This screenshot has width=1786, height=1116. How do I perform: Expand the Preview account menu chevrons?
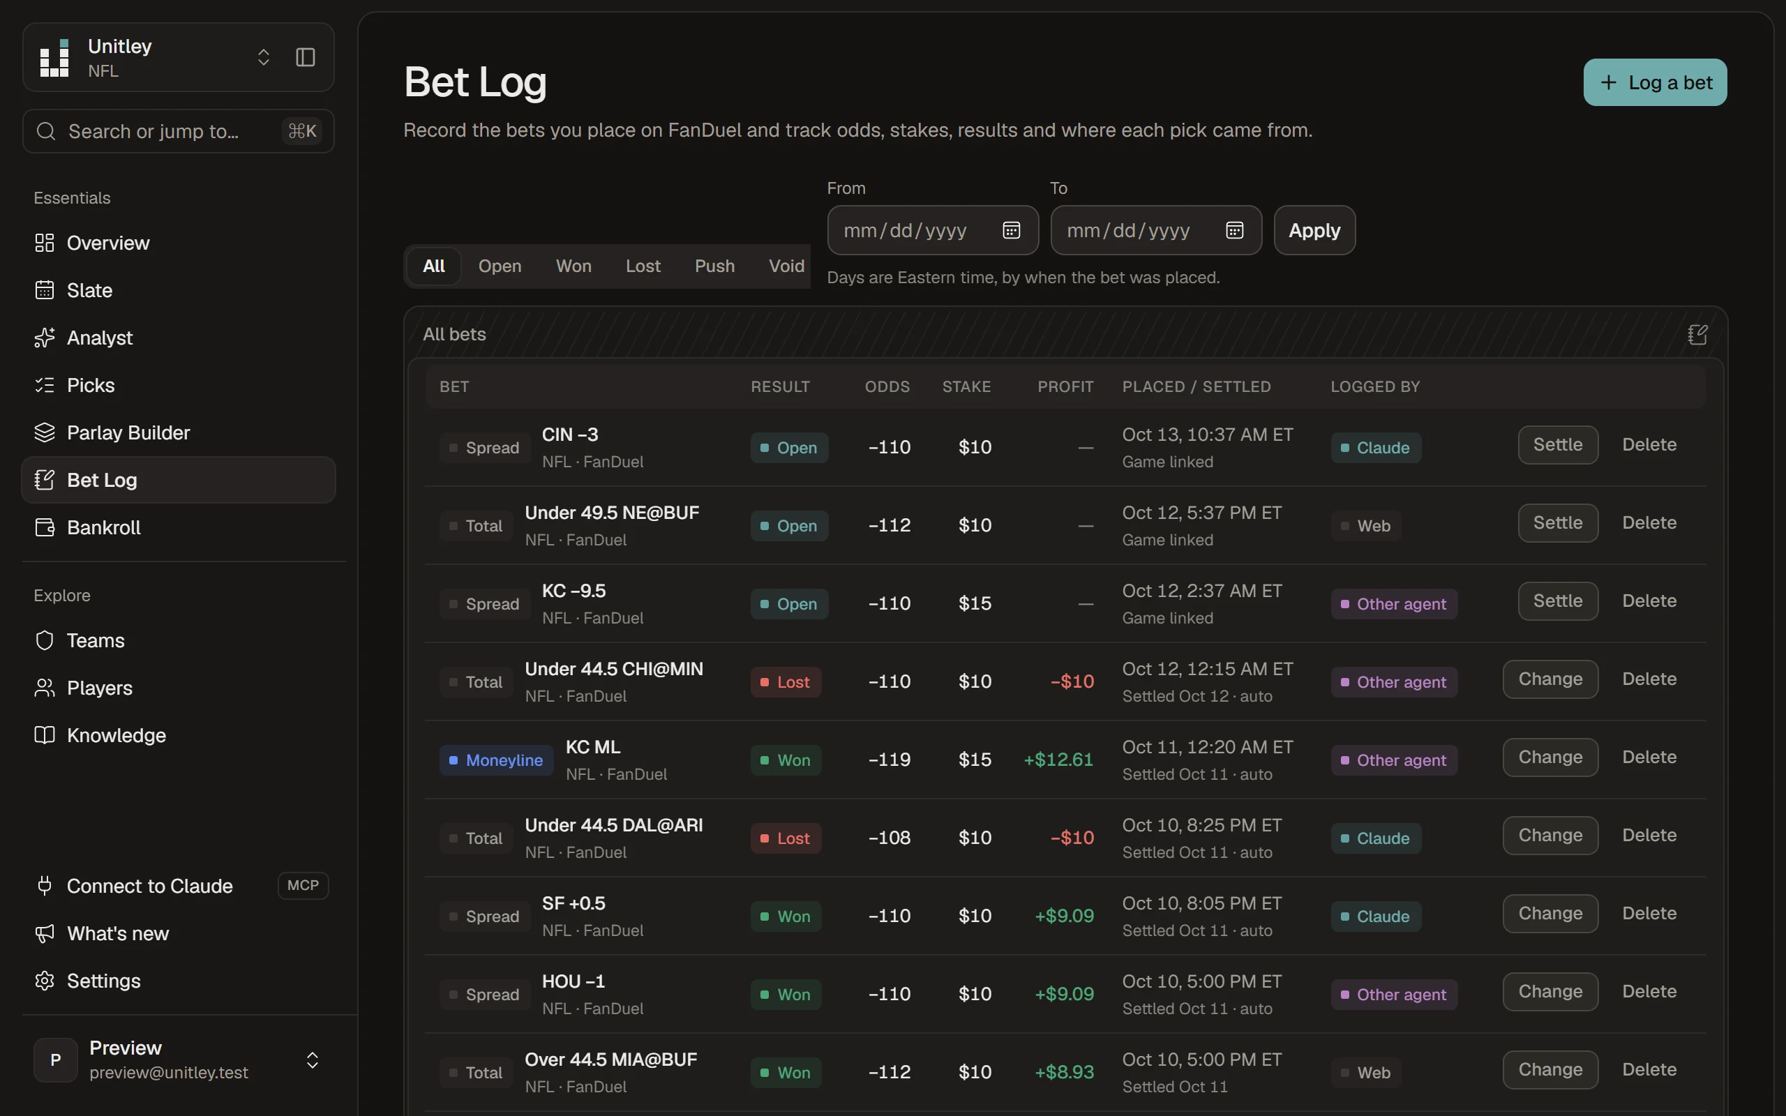click(x=312, y=1060)
